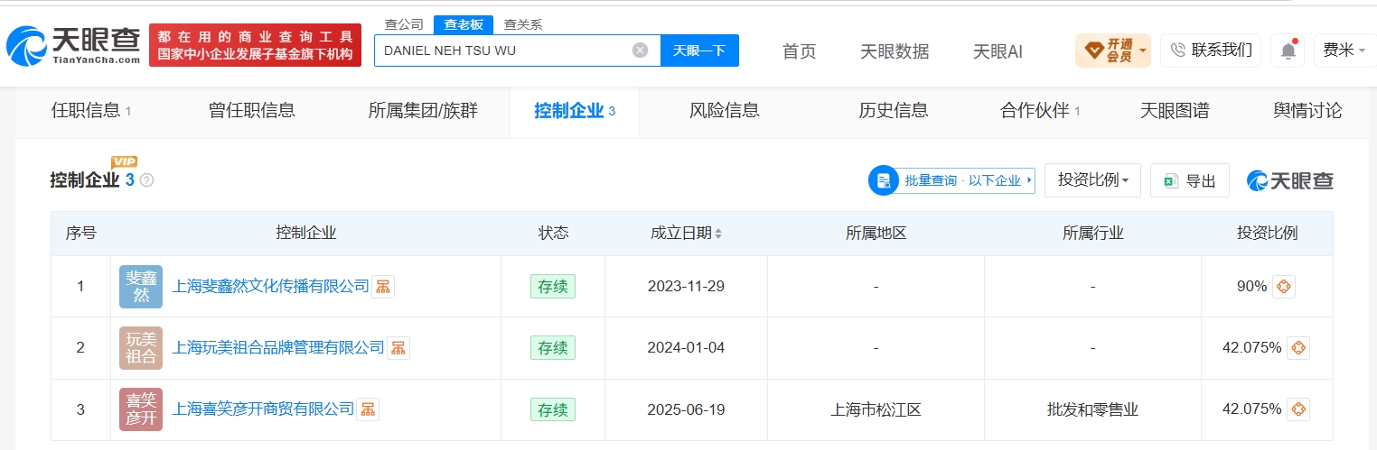Open the notification bell
Viewport: 1377px width, 450px height.
pyautogui.click(x=1288, y=51)
